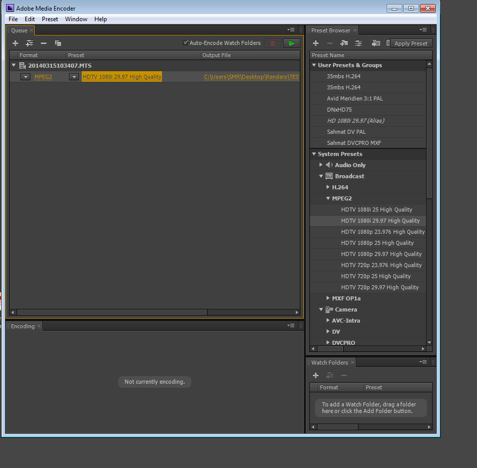Open Preset Browser panel menu

[423, 30]
